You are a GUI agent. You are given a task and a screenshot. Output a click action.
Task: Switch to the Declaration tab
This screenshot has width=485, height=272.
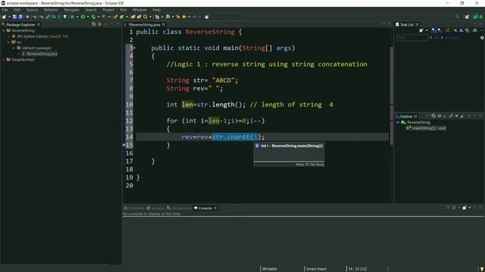(x=179, y=209)
